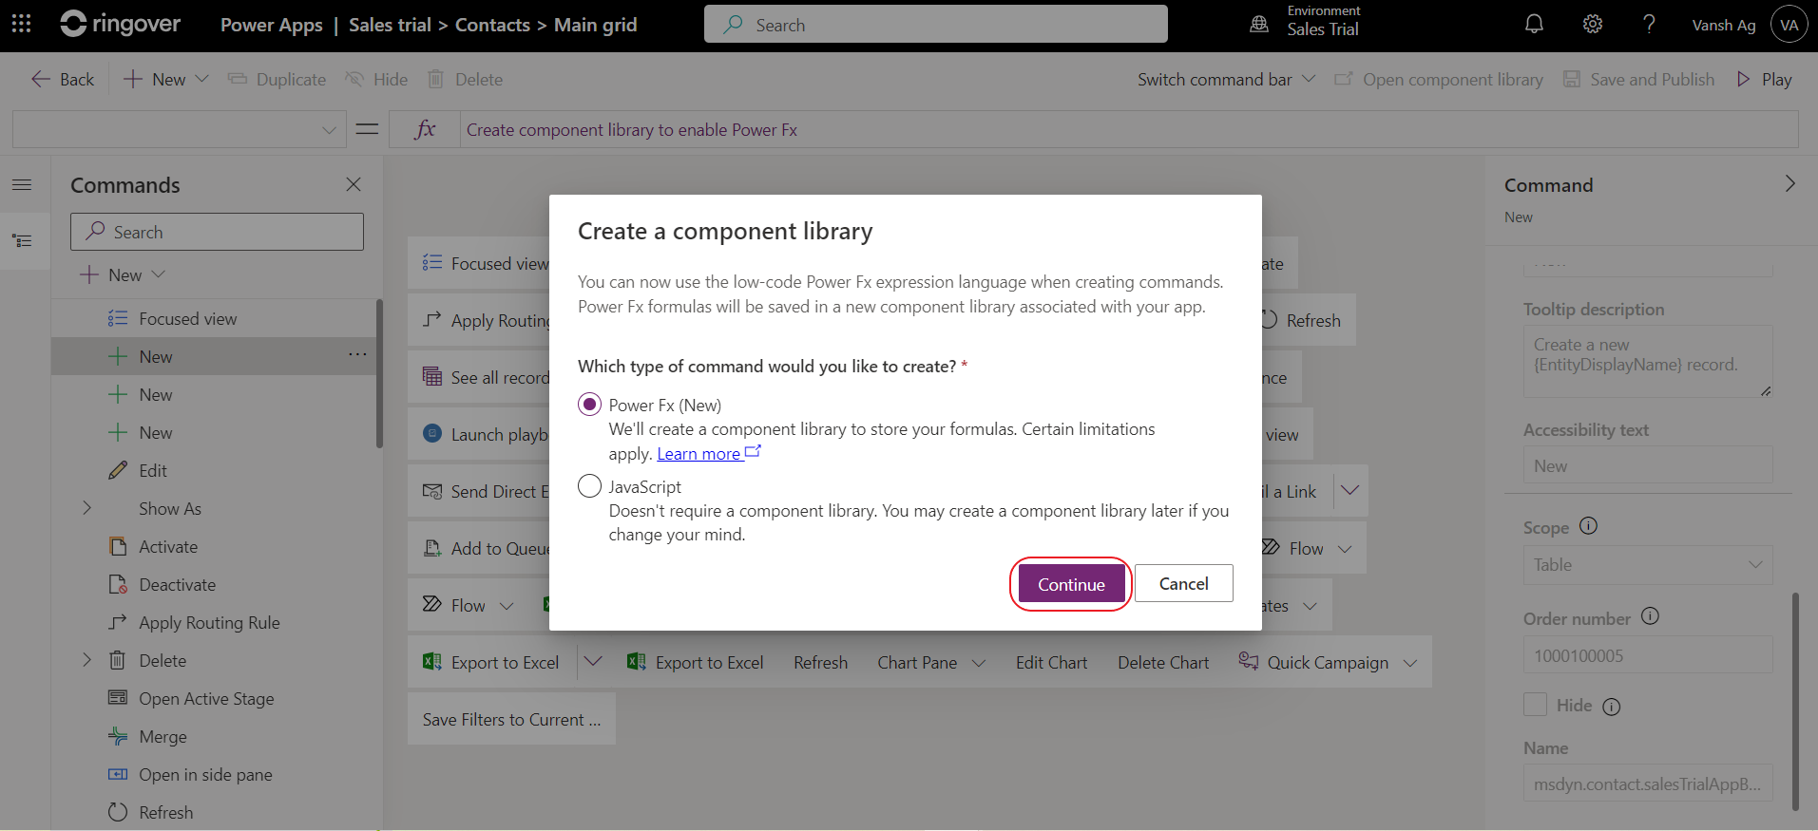Open the VA account avatar
This screenshot has width=1818, height=831.
(x=1789, y=25)
